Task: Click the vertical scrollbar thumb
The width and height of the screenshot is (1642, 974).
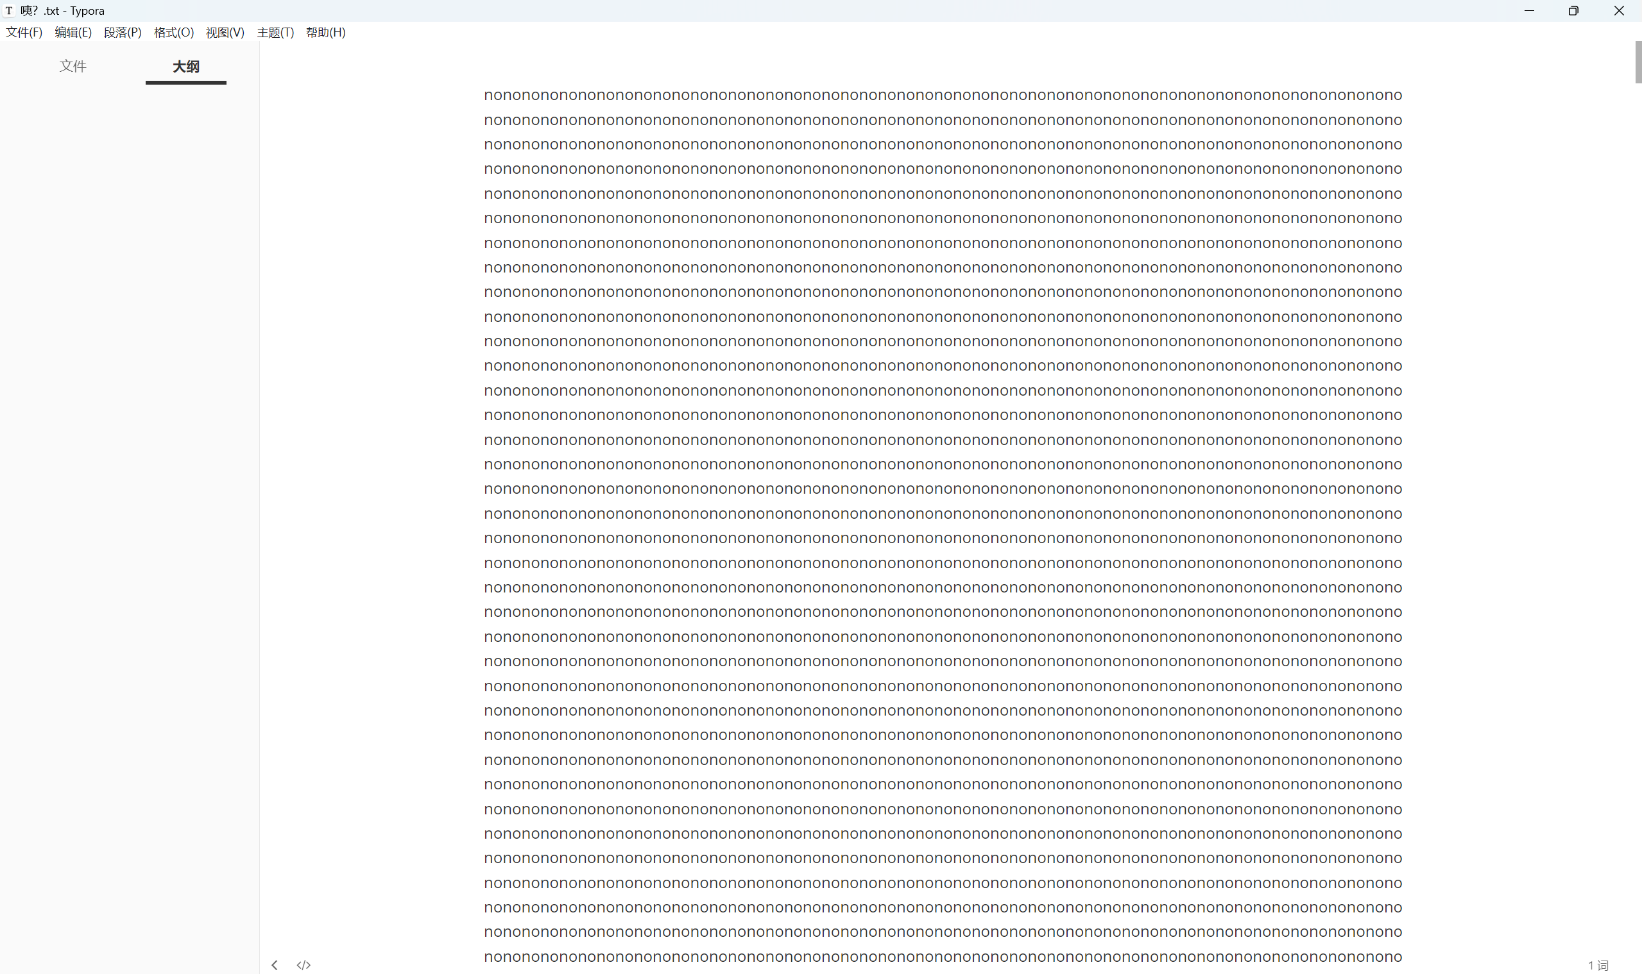Action: click(1638, 62)
